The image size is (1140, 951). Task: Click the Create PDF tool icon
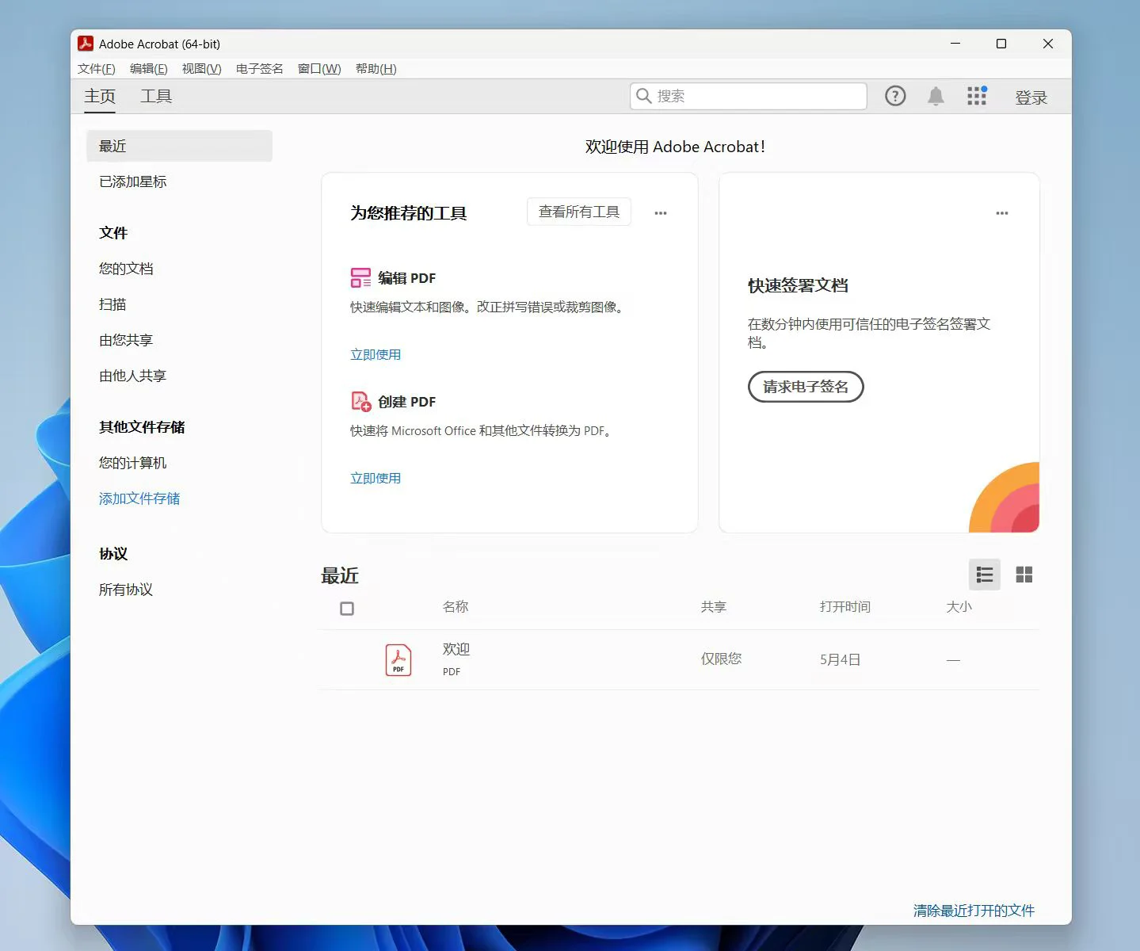360,401
